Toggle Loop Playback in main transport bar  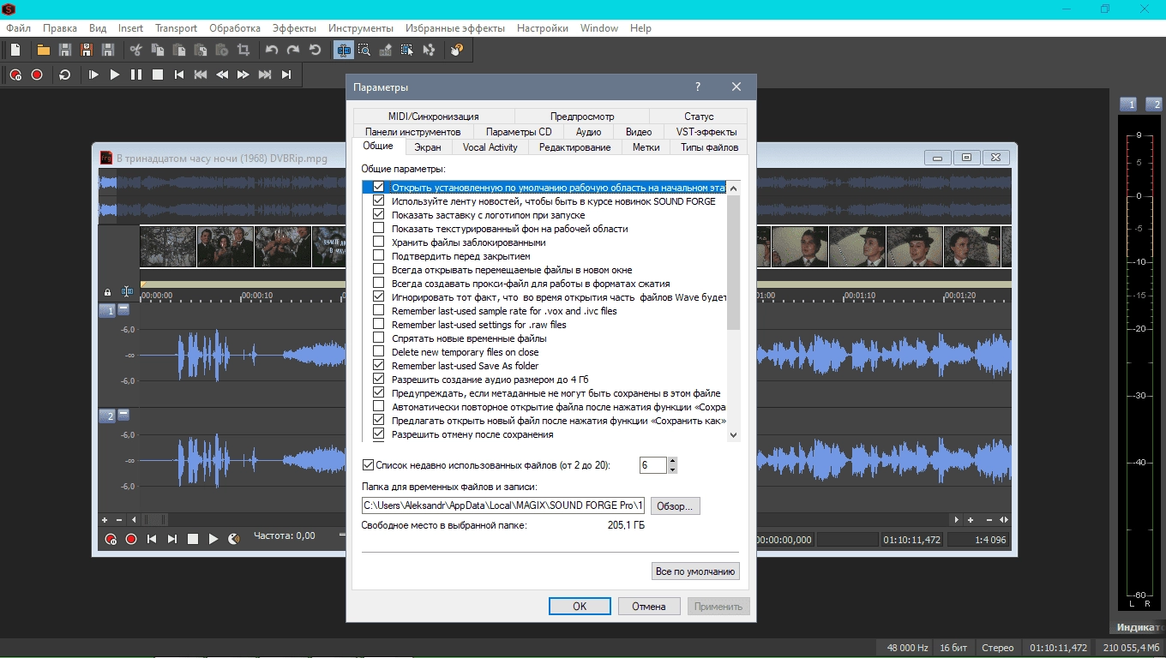[x=65, y=75]
